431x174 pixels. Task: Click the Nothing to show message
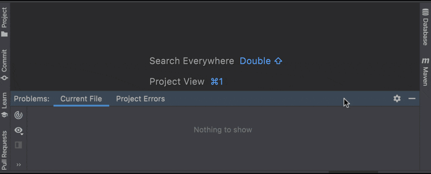[223, 130]
